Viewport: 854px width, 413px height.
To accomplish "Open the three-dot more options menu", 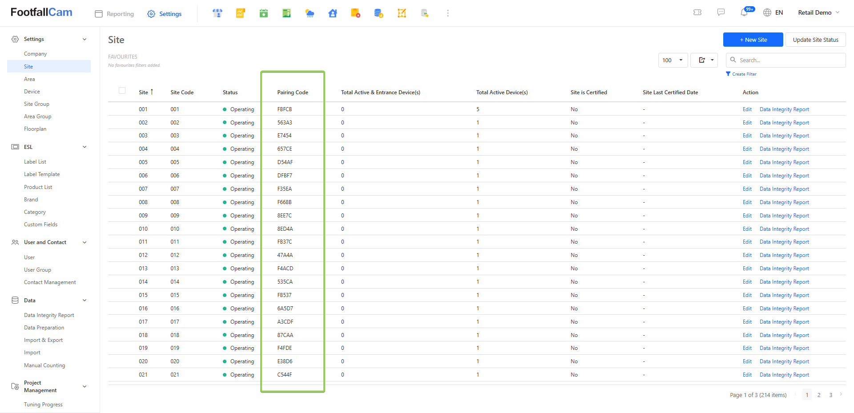I will [447, 13].
